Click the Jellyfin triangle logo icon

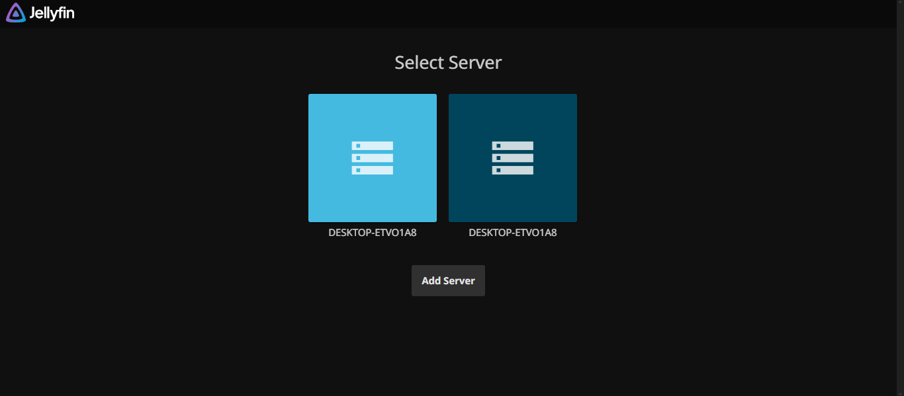click(x=15, y=13)
